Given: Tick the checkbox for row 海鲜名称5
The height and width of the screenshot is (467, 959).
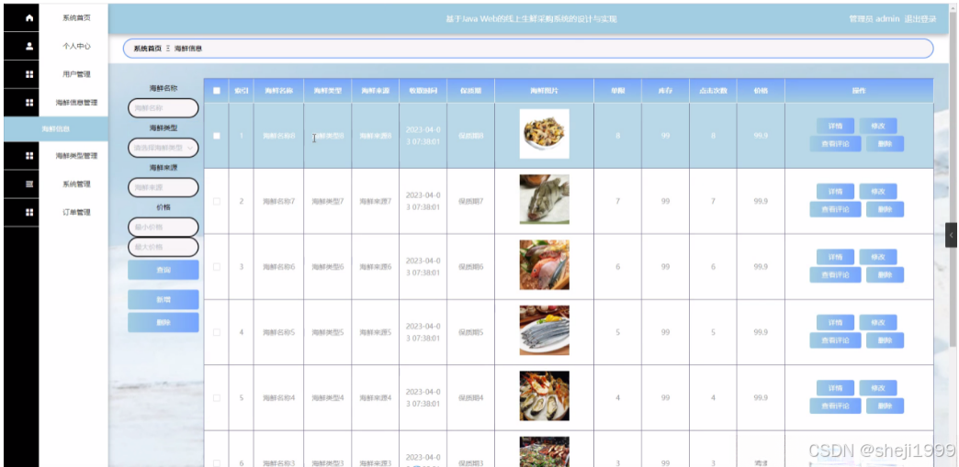Looking at the screenshot, I should coord(217,332).
